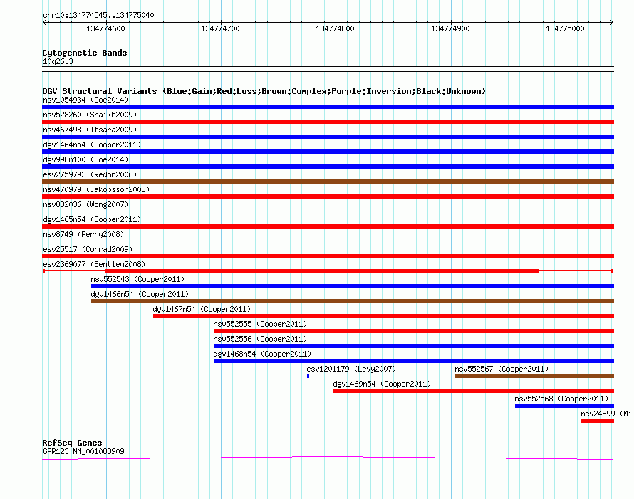Viewport: 634px width, 499px height.
Task: Open nsv552543 (Cooper2011) variant label
Action: (137, 279)
